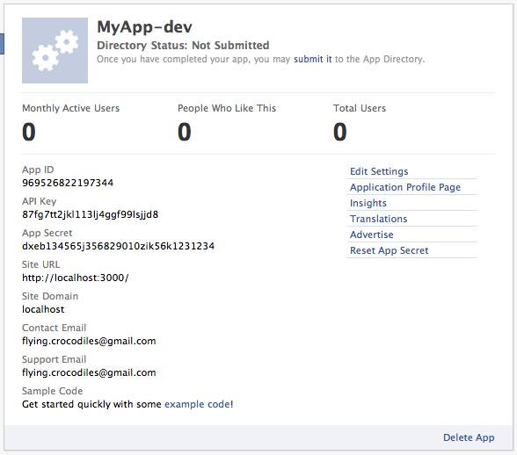The height and width of the screenshot is (455, 517).
Task: Click the Site URL http://localhost:3000/
Action: point(76,278)
